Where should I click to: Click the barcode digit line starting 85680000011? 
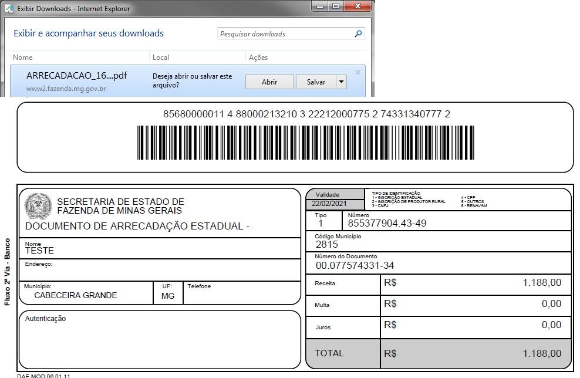(306, 114)
